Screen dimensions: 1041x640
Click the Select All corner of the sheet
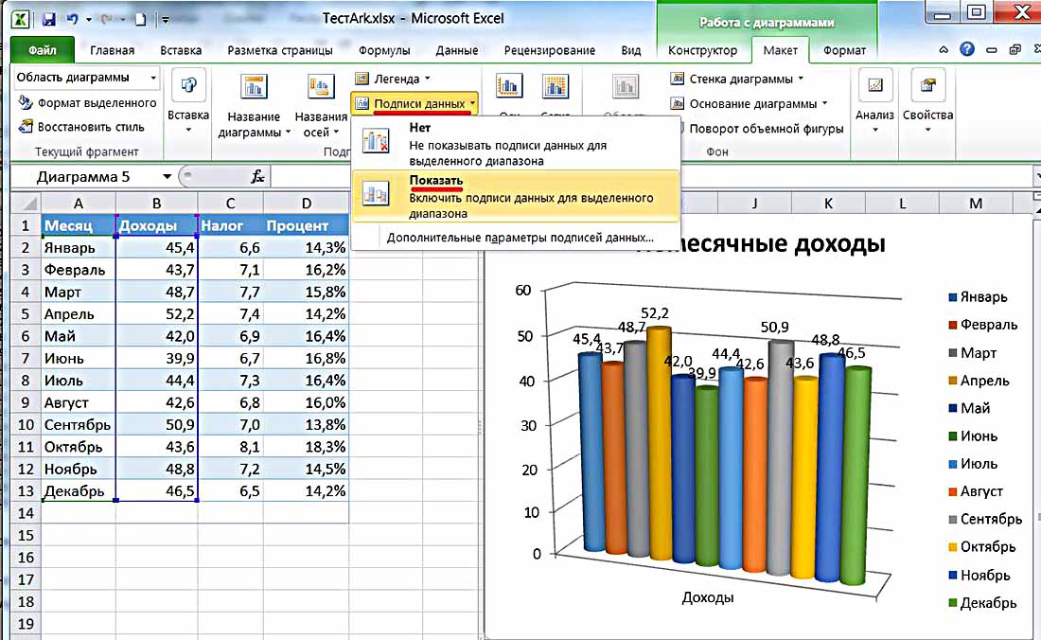26,204
